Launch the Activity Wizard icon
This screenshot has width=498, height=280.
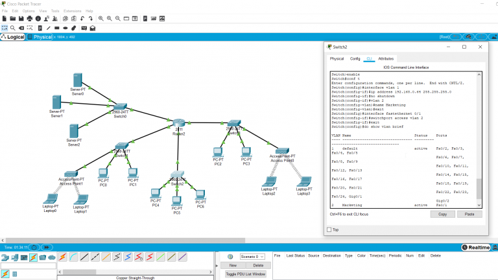47,19
